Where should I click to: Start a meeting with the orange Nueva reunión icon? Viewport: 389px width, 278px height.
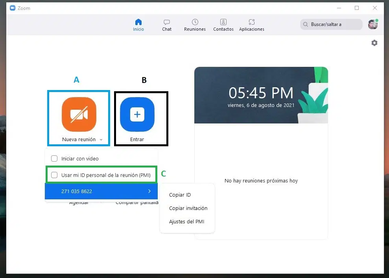[x=79, y=114]
